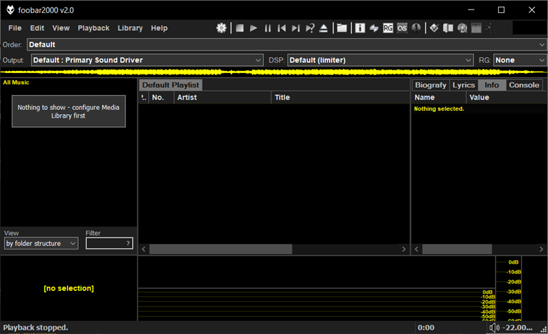The width and height of the screenshot is (548, 334).
Task: Go to the previous track
Action: [x=282, y=28]
